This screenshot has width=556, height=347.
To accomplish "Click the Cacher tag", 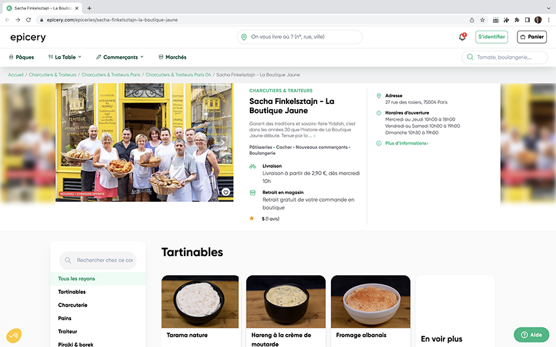I will point(284,147).
